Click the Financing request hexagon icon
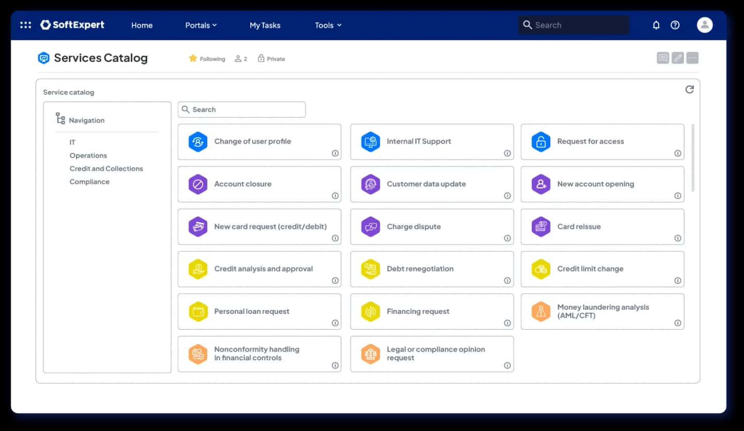744x431 pixels. pos(370,311)
